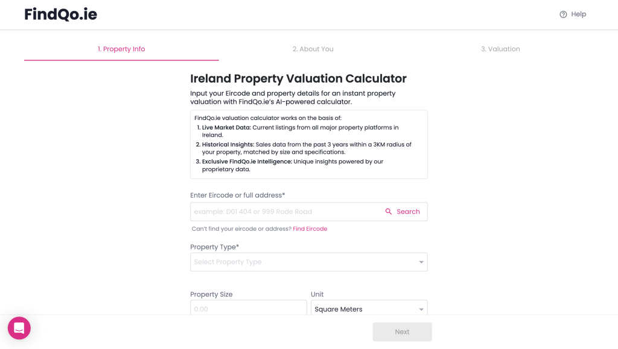Open the Help link text

pos(578,14)
